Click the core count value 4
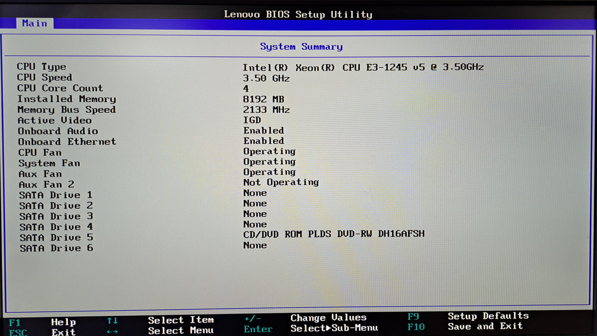The image size is (597, 336). coord(246,89)
